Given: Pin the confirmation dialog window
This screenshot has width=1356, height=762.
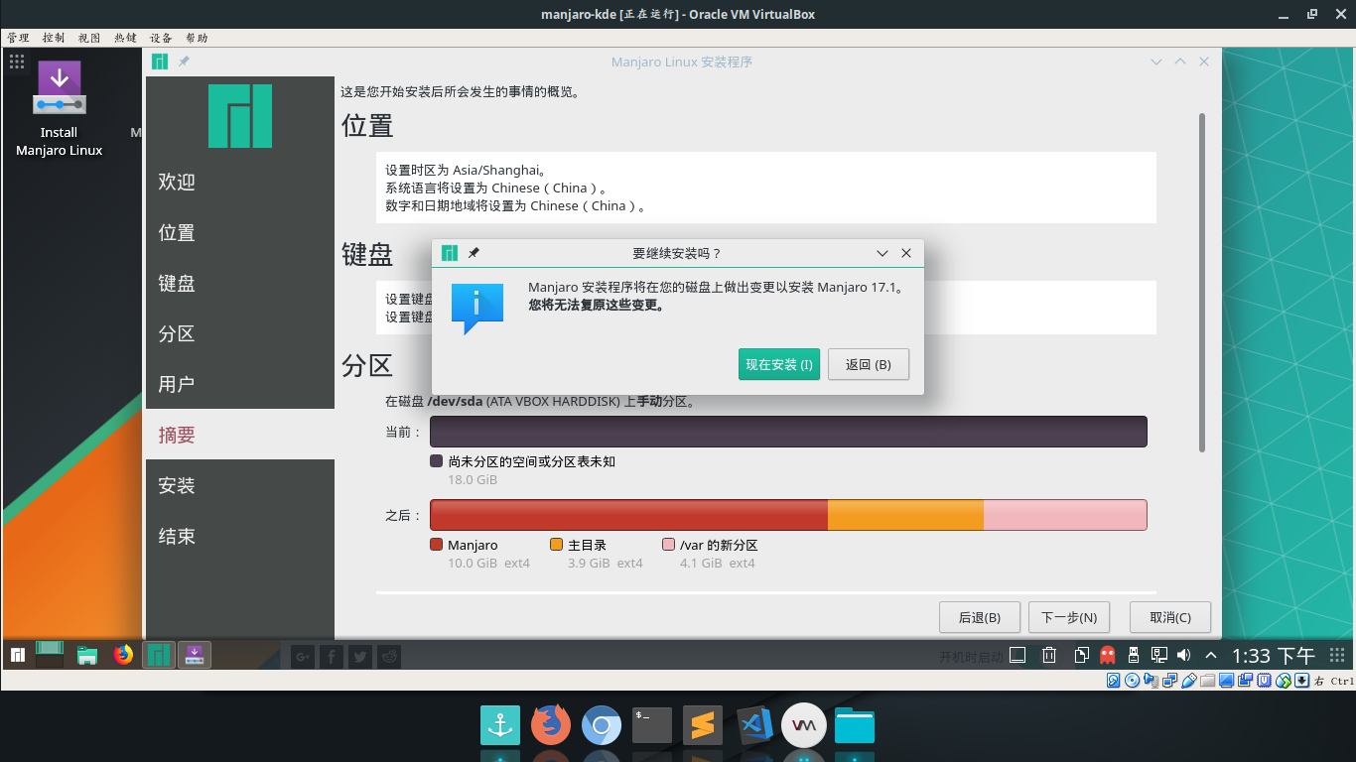Looking at the screenshot, I should [x=474, y=253].
